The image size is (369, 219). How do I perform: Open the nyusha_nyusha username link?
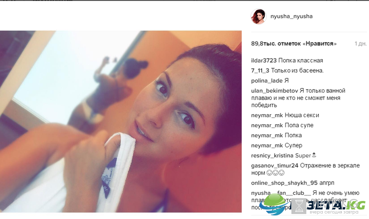(x=291, y=16)
